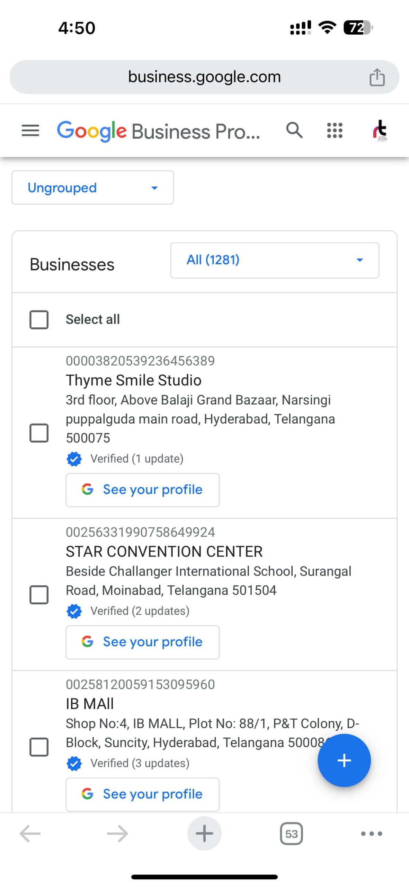This screenshot has width=409, height=887.
Task: Tap the search magnifier icon
Action: click(x=294, y=131)
